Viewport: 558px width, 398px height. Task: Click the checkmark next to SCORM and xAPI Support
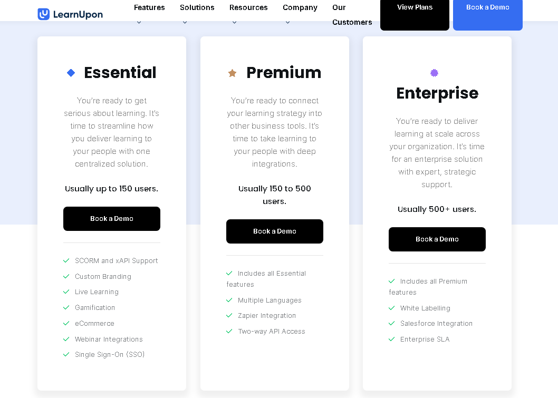click(x=66, y=261)
